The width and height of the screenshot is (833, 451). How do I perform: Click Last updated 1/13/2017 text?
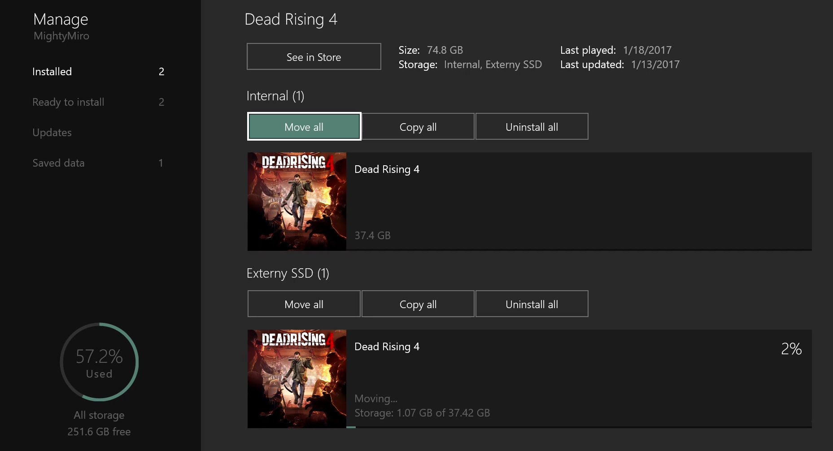[620, 64]
